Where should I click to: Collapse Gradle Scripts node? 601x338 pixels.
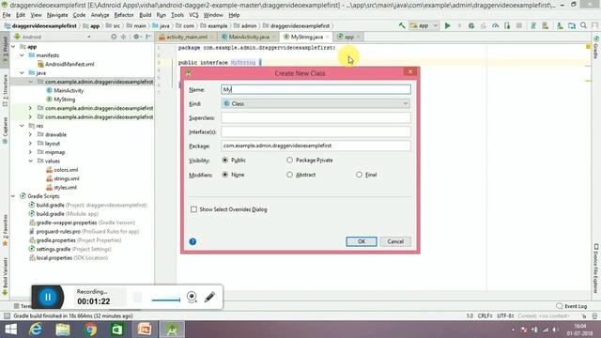click(x=13, y=196)
